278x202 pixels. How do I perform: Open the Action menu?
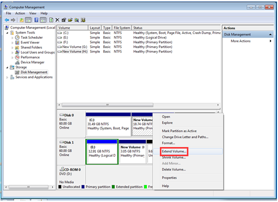click(x=20, y=13)
